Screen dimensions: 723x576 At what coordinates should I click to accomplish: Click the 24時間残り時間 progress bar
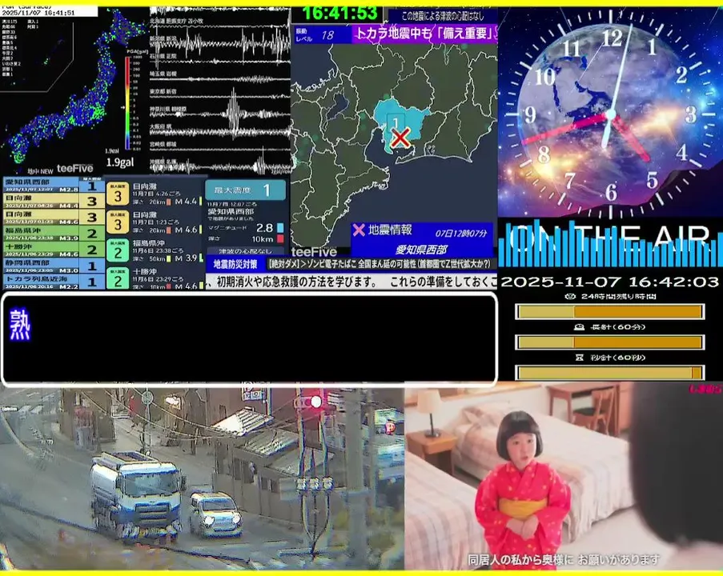coord(609,312)
